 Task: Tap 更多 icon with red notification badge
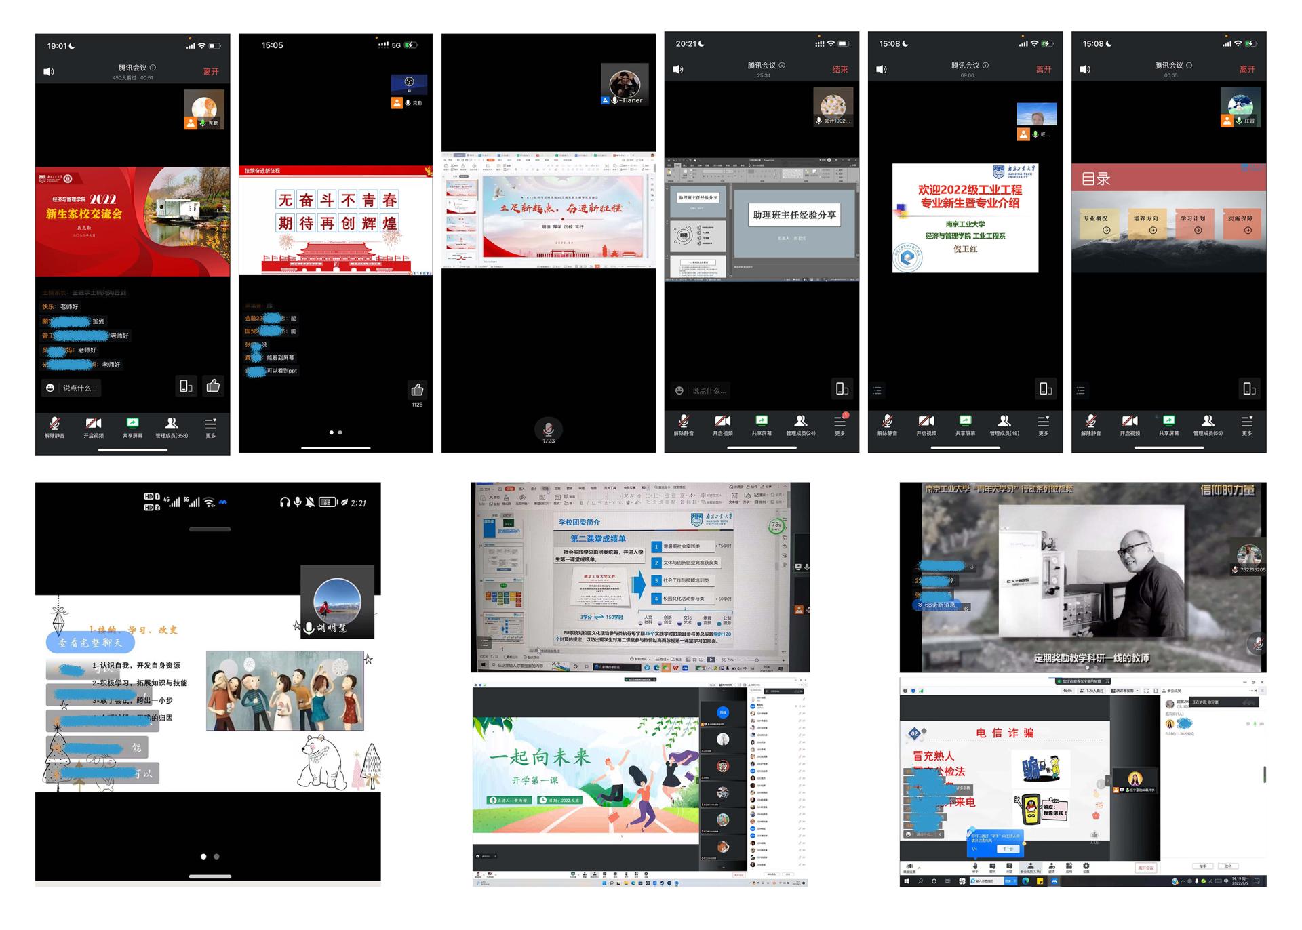pyautogui.click(x=840, y=421)
